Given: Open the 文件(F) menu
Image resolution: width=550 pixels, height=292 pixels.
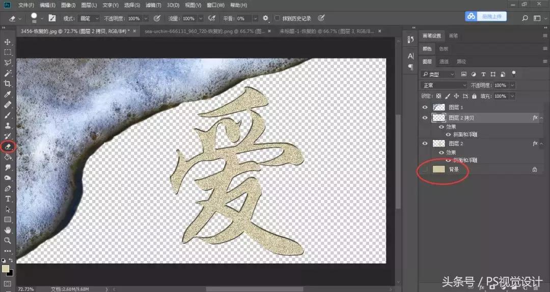Looking at the screenshot, I should coord(26,5).
